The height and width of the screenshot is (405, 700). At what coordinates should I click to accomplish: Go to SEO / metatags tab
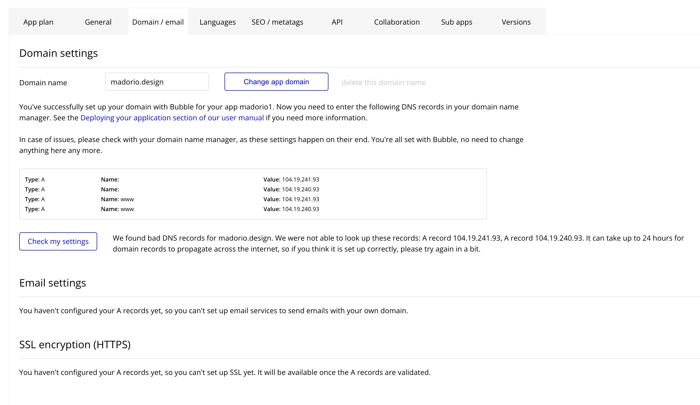pos(277,22)
